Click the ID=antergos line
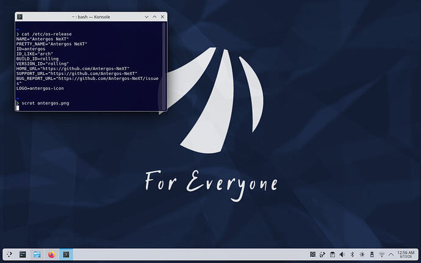421x263 pixels. (x=31, y=49)
